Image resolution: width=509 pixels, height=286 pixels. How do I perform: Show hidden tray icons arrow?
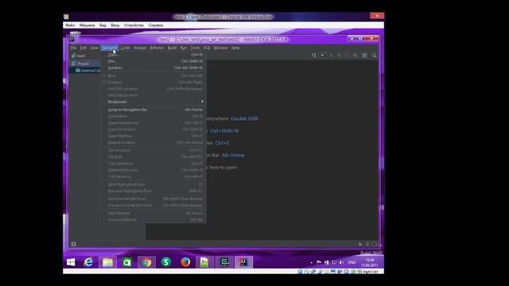(x=311, y=262)
